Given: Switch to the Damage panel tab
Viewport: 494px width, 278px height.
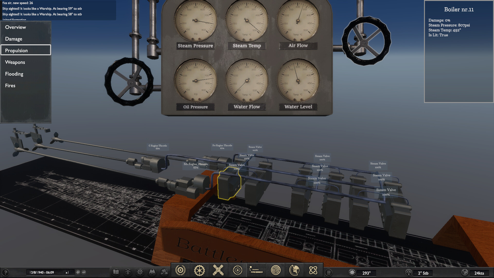Looking at the screenshot, I should click(14, 39).
